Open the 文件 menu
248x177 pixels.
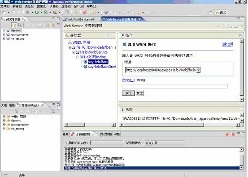coord(5,6)
